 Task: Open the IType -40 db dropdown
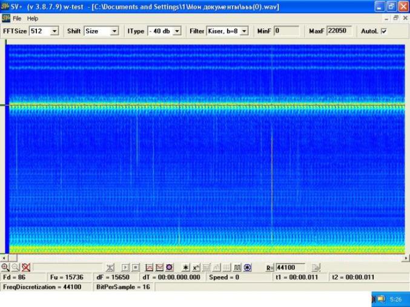[177, 31]
